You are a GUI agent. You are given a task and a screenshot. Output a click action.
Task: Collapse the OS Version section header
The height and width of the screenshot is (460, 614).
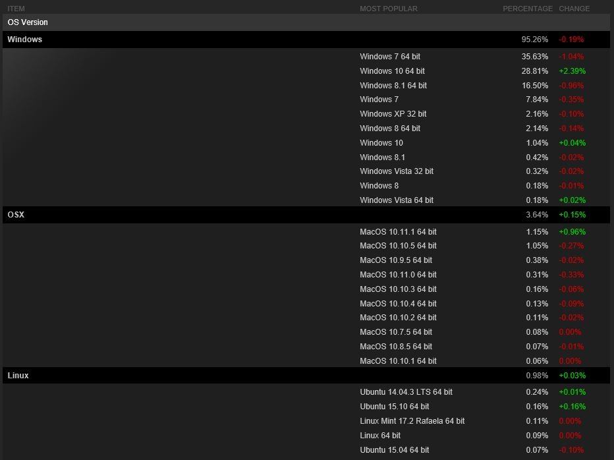click(x=28, y=22)
